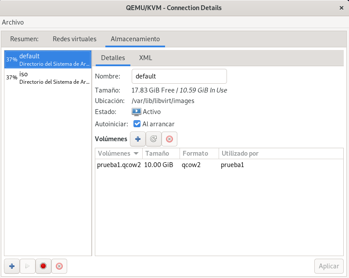This screenshot has width=349, height=278.
Task: Refresh the volume list
Action: [x=154, y=139]
